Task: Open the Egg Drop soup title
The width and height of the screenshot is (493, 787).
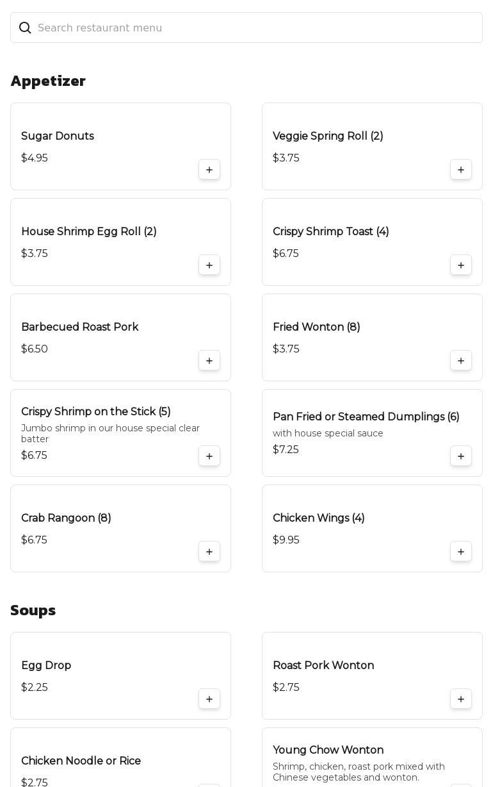Action: tap(46, 666)
